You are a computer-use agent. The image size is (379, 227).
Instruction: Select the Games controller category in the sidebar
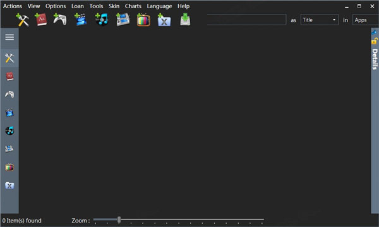pyautogui.click(x=9, y=95)
